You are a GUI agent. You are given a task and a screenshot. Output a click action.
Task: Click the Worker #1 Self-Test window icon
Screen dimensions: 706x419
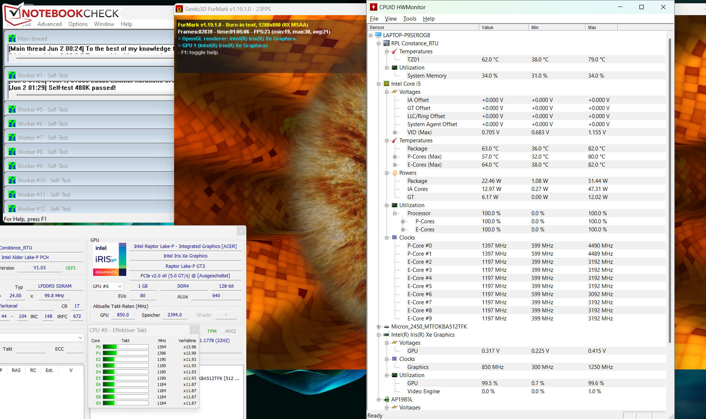[12, 75]
